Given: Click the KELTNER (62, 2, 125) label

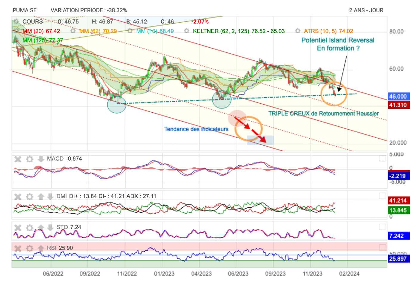Looking at the screenshot, I should coord(239,31).
